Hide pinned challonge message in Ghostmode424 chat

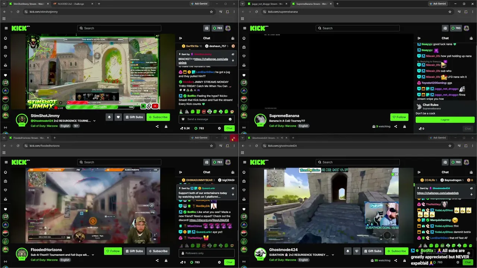(471, 188)
